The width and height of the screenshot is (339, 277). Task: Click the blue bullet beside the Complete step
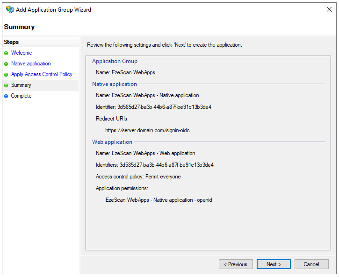tap(6, 96)
